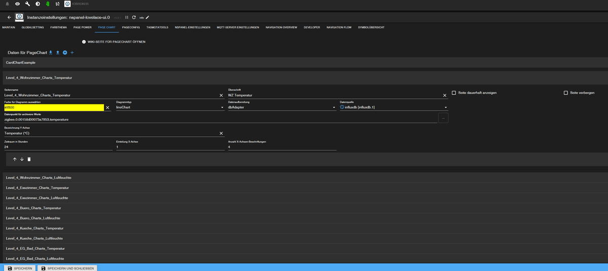Delete the current chart entry with trash icon
The width and height of the screenshot is (608, 271).
coord(29,159)
